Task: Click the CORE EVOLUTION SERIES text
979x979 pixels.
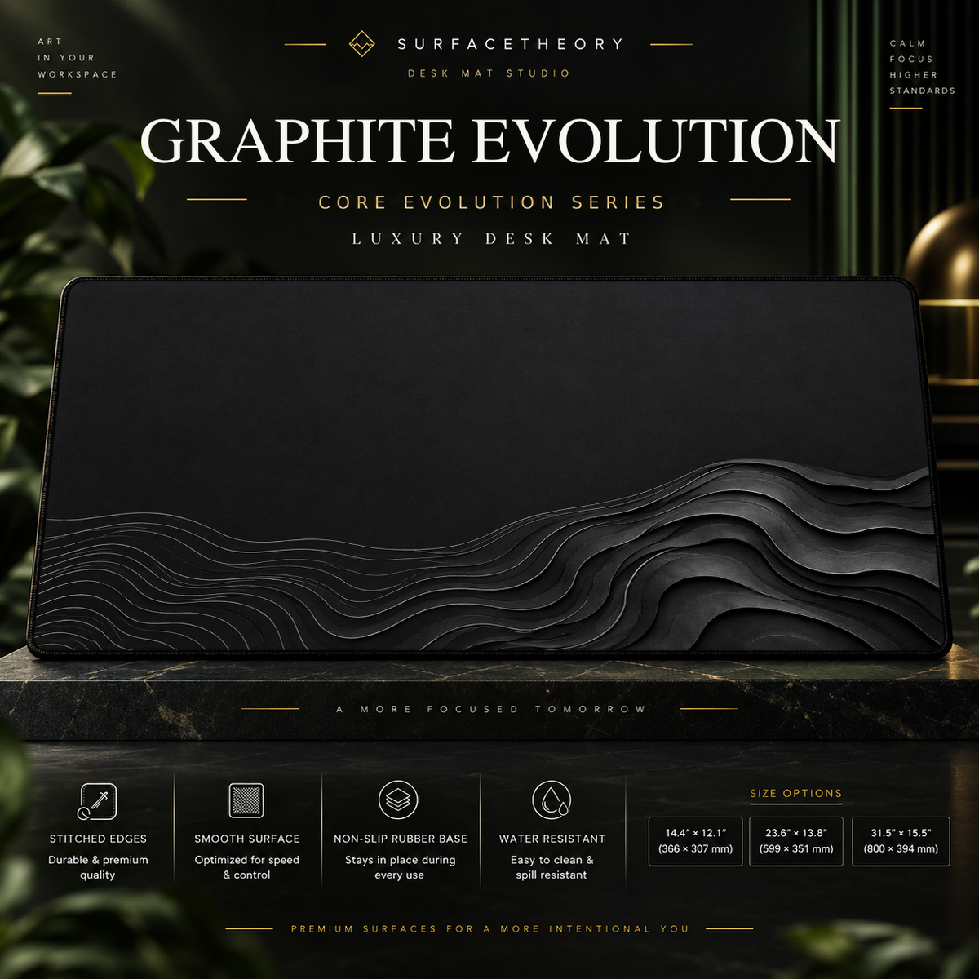Action: click(492, 202)
